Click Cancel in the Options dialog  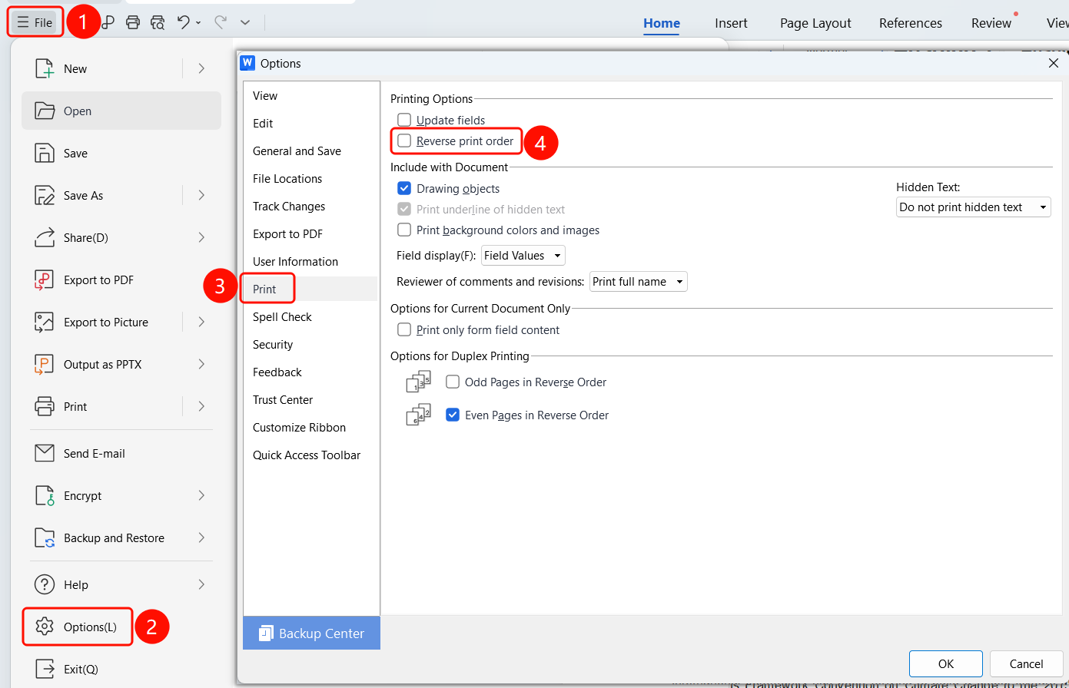(x=1027, y=663)
